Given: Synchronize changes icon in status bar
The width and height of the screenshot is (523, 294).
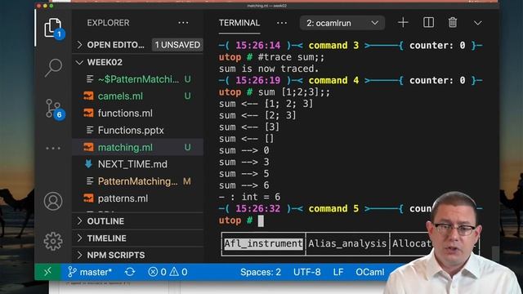Looking at the screenshot, I should click(130, 272).
